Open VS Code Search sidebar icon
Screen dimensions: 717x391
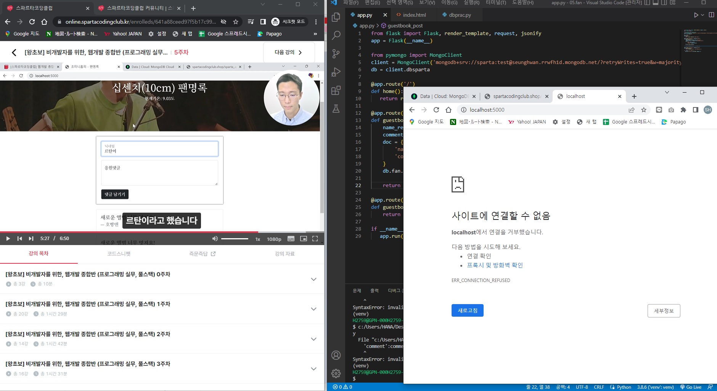point(336,35)
